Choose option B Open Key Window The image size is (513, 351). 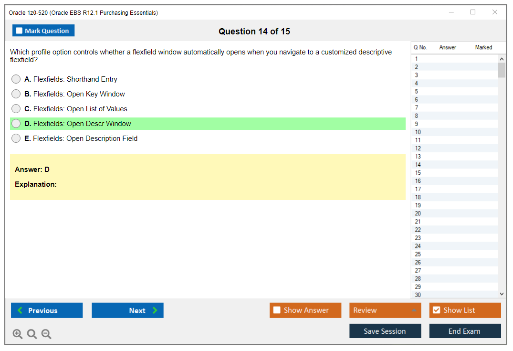tap(16, 94)
